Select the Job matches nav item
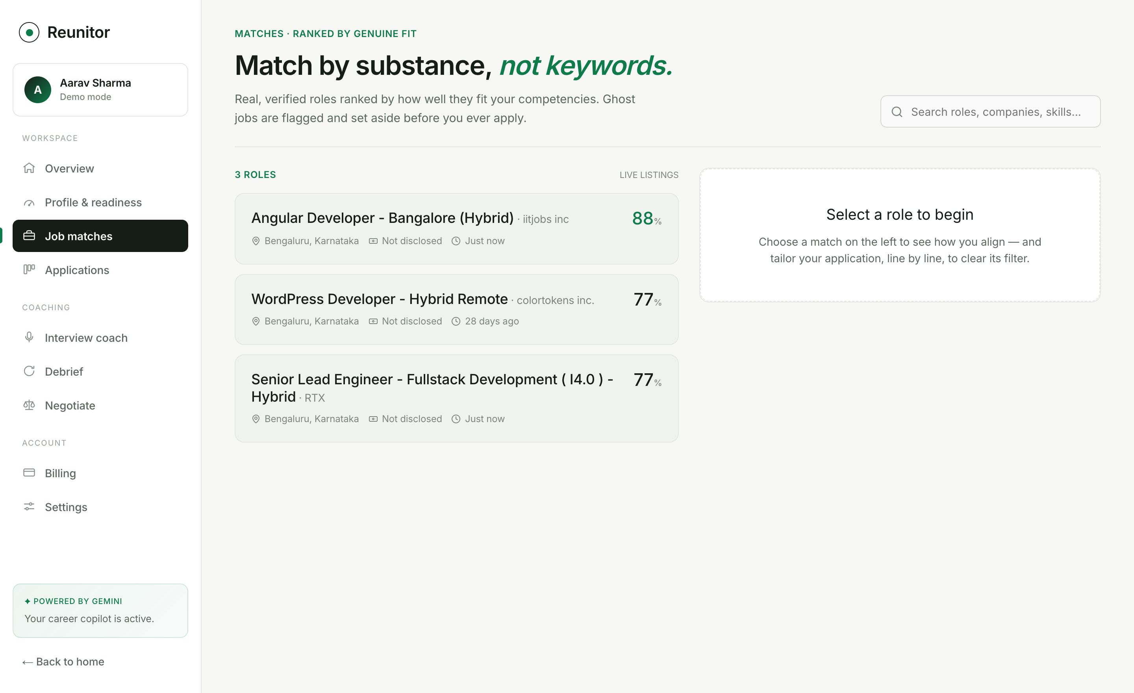 [x=100, y=236]
